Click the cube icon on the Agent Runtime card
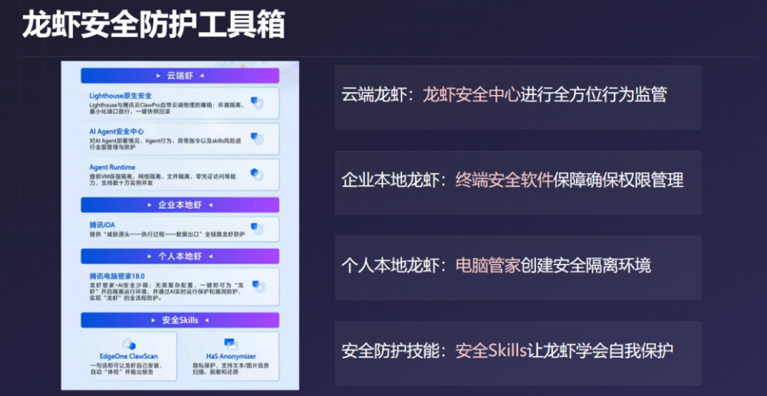The width and height of the screenshot is (767, 396). point(256,174)
